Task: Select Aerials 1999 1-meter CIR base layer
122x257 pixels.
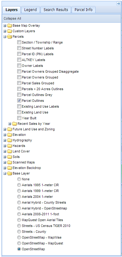Action: coord(19,191)
